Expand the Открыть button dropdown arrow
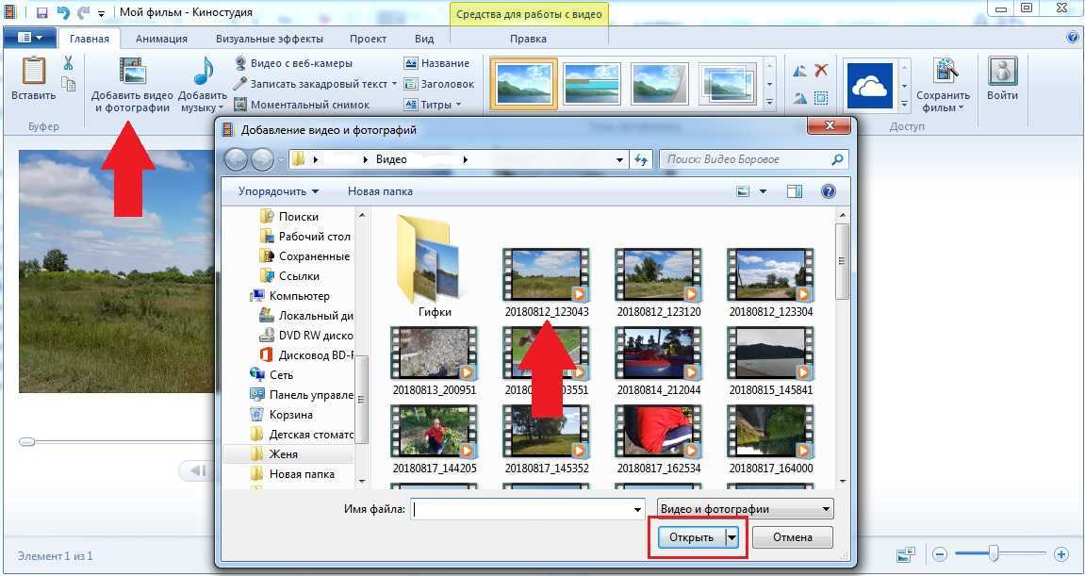 coord(732,537)
